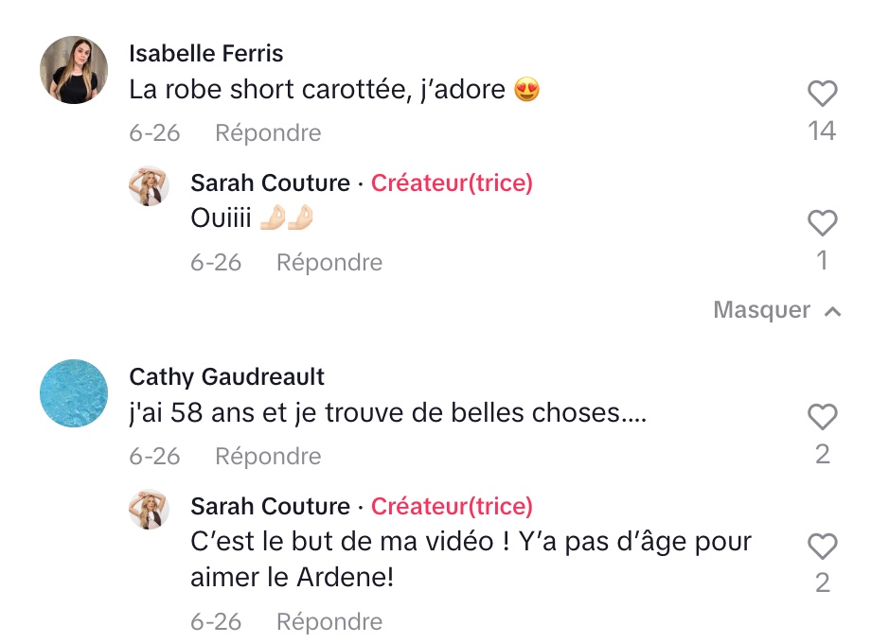
Task: Open Isabelle Ferris's username link
Action: coord(206,54)
